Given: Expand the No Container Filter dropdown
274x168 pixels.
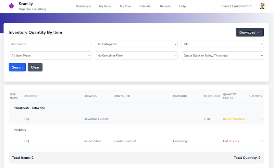Looking at the screenshot, I should 136,55.
